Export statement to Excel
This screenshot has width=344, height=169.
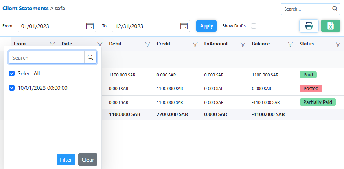point(330,26)
